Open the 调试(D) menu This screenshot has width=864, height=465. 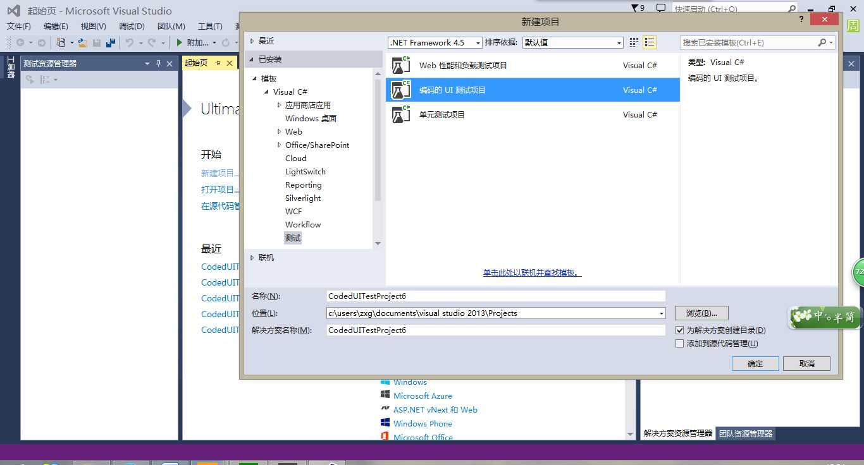pos(132,27)
